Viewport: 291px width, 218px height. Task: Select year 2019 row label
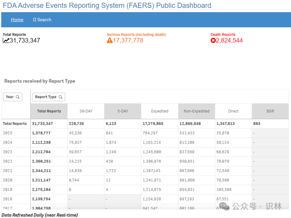pyautogui.click(x=8, y=189)
